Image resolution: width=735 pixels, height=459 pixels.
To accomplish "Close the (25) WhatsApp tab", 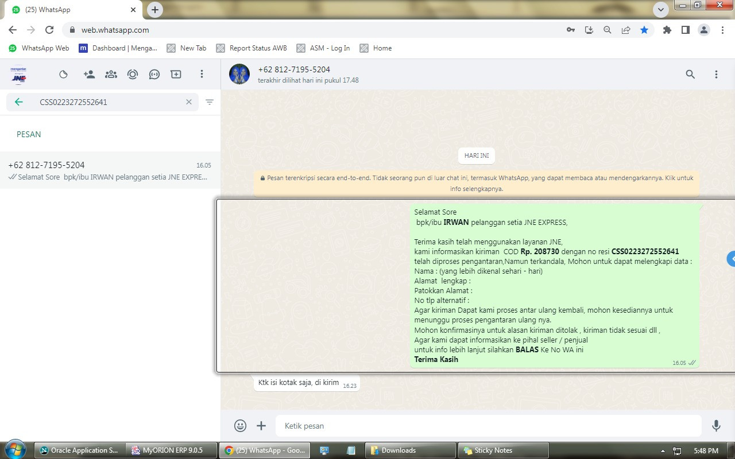I will coord(133,10).
